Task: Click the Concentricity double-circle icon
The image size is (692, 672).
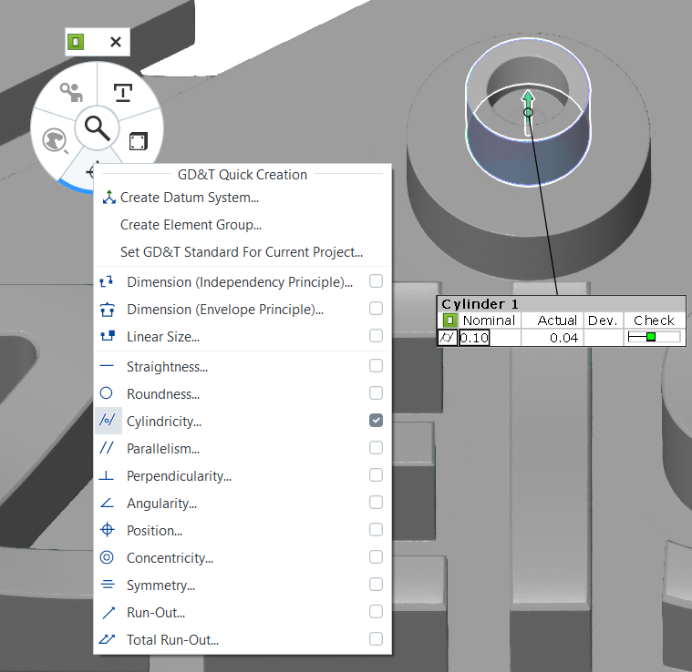Action: [107, 557]
